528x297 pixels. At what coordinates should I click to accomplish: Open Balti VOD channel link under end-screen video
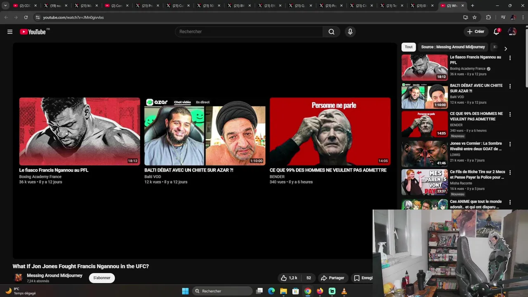tap(153, 177)
